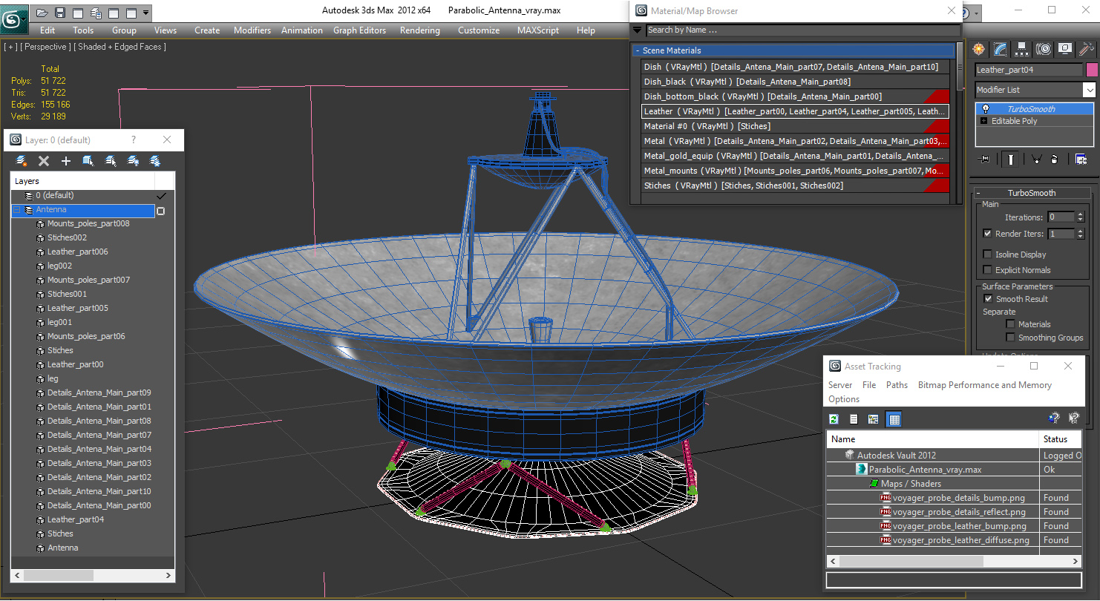Open Bitmap Performance and Memory menu
This screenshot has height=601, width=1100.
tap(984, 385)
